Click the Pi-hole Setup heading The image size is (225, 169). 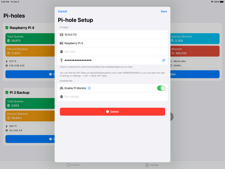coord(75,20)
